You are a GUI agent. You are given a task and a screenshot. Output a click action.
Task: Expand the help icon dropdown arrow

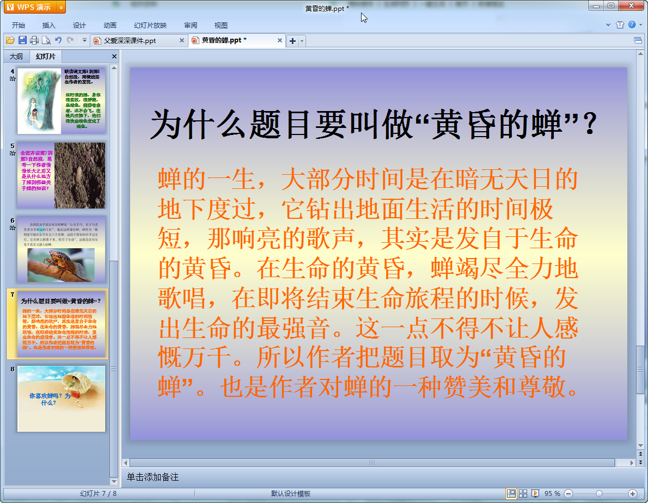click(640, 25)
